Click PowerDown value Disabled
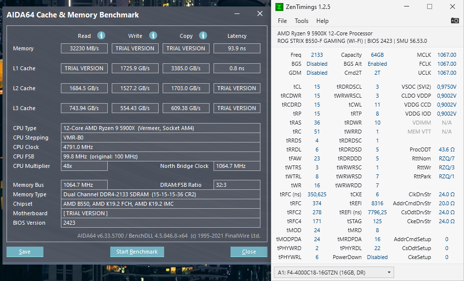Viewport: 464px width, 281px height. pos(377,257)
